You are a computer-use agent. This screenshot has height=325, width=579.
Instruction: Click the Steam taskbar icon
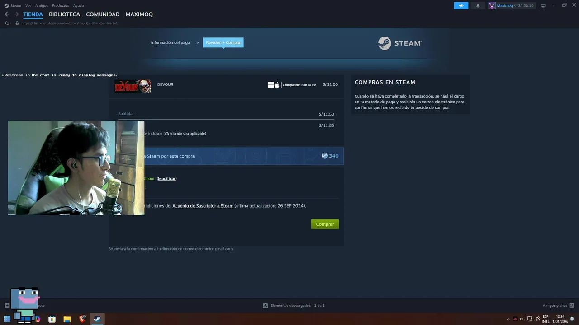[97, 319]
